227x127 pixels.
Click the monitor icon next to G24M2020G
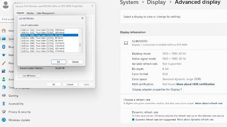pos(126,43)
